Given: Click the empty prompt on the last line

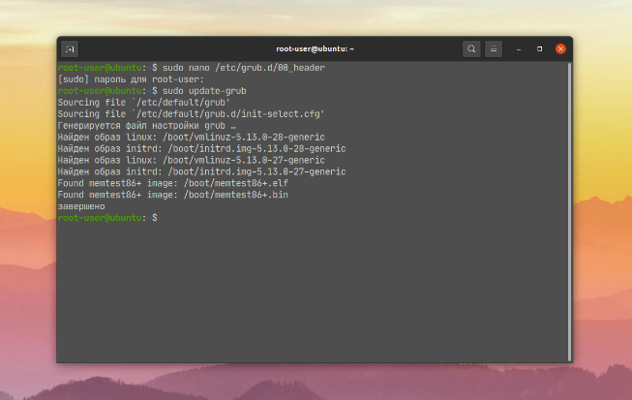Looking at the screenshot, I should tap(107, 218).
